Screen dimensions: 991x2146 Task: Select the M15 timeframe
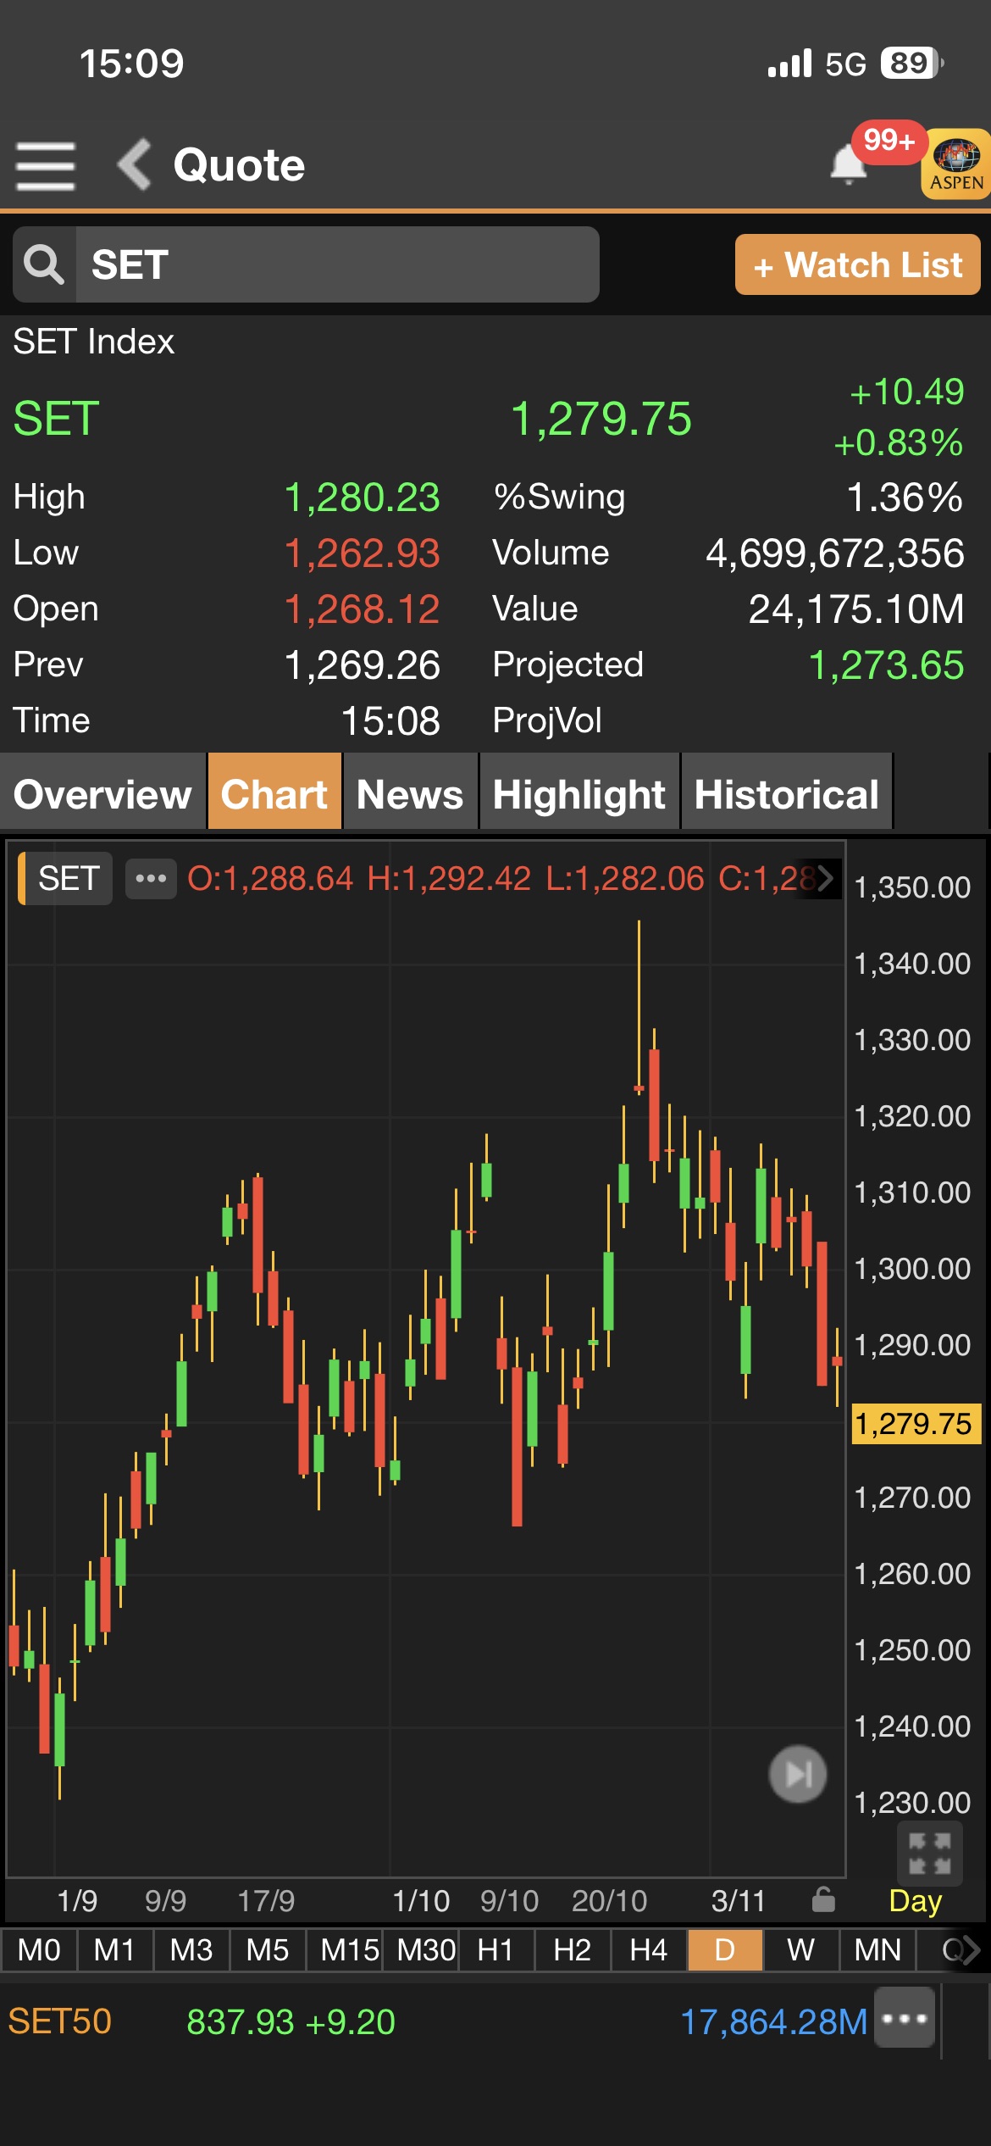(348, 1949)
